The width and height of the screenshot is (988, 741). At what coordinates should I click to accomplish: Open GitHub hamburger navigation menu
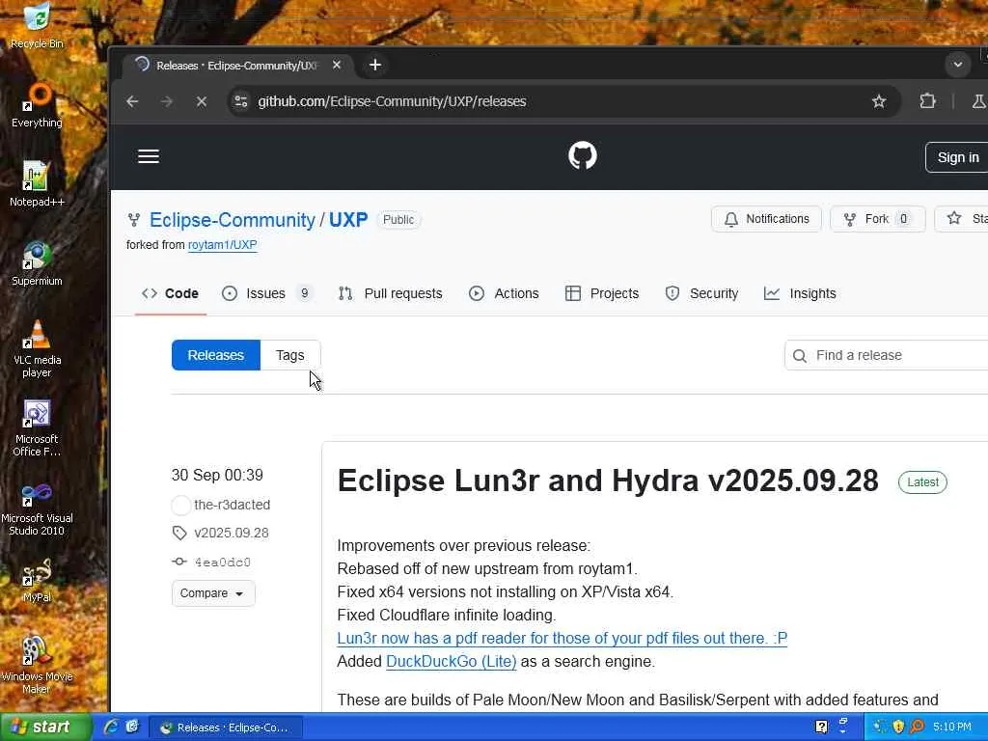coord(149,156)
